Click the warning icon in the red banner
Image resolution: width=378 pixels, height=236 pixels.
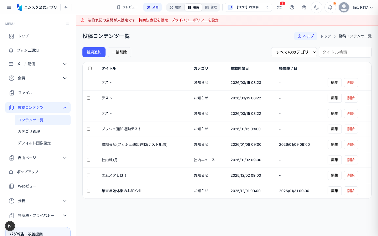coord(82,20)
